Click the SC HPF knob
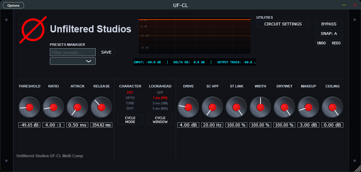This screenshot has width=361, height=172. (212, 107)
